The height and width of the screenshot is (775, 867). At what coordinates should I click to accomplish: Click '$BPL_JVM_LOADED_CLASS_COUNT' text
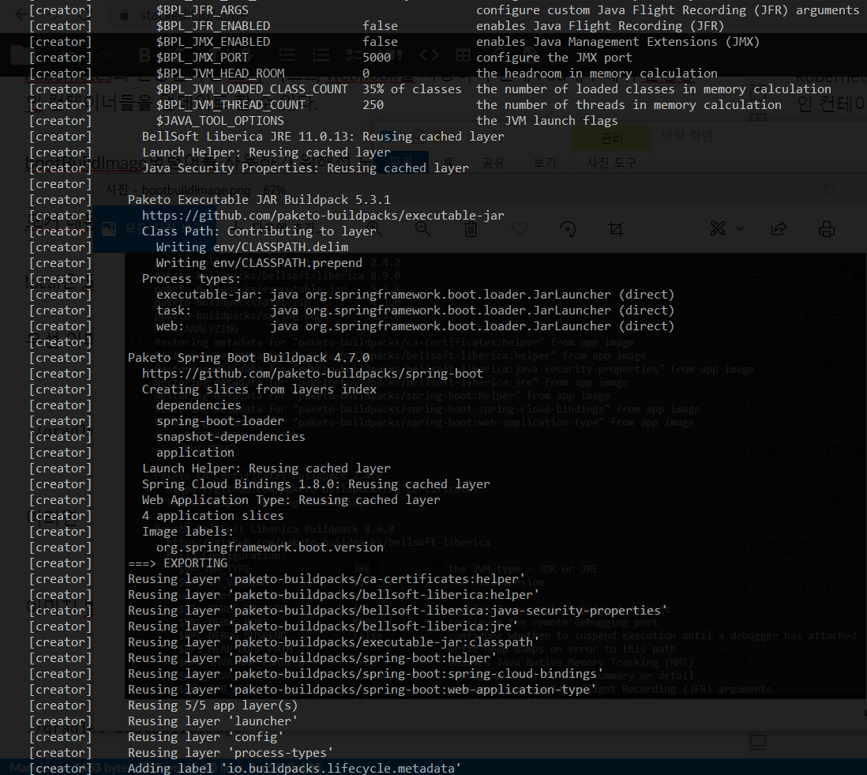pos(252,89)
